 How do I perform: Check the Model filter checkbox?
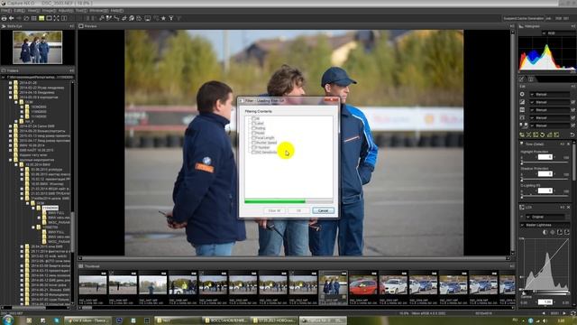253,133
